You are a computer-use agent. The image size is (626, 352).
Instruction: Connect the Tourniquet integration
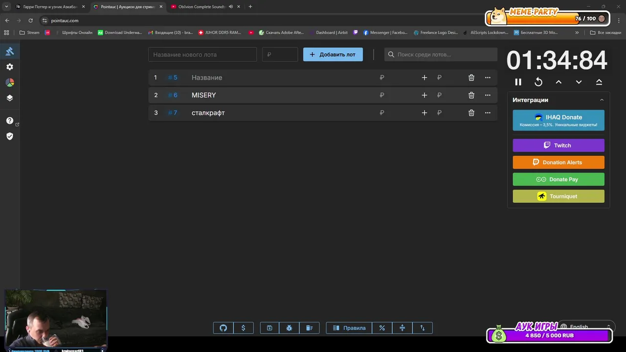tap(559, 196)
